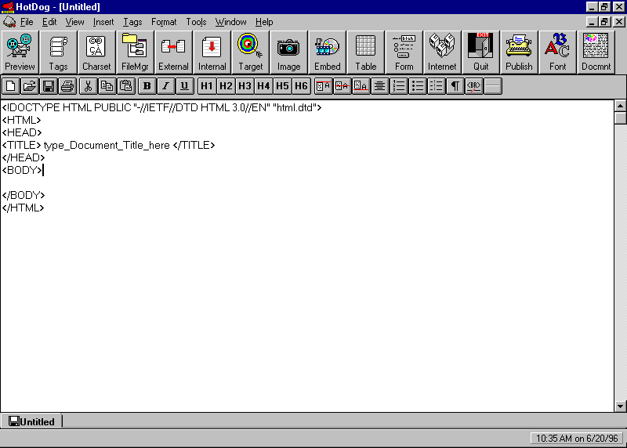Apply H6 heading tag

[301, 86]
